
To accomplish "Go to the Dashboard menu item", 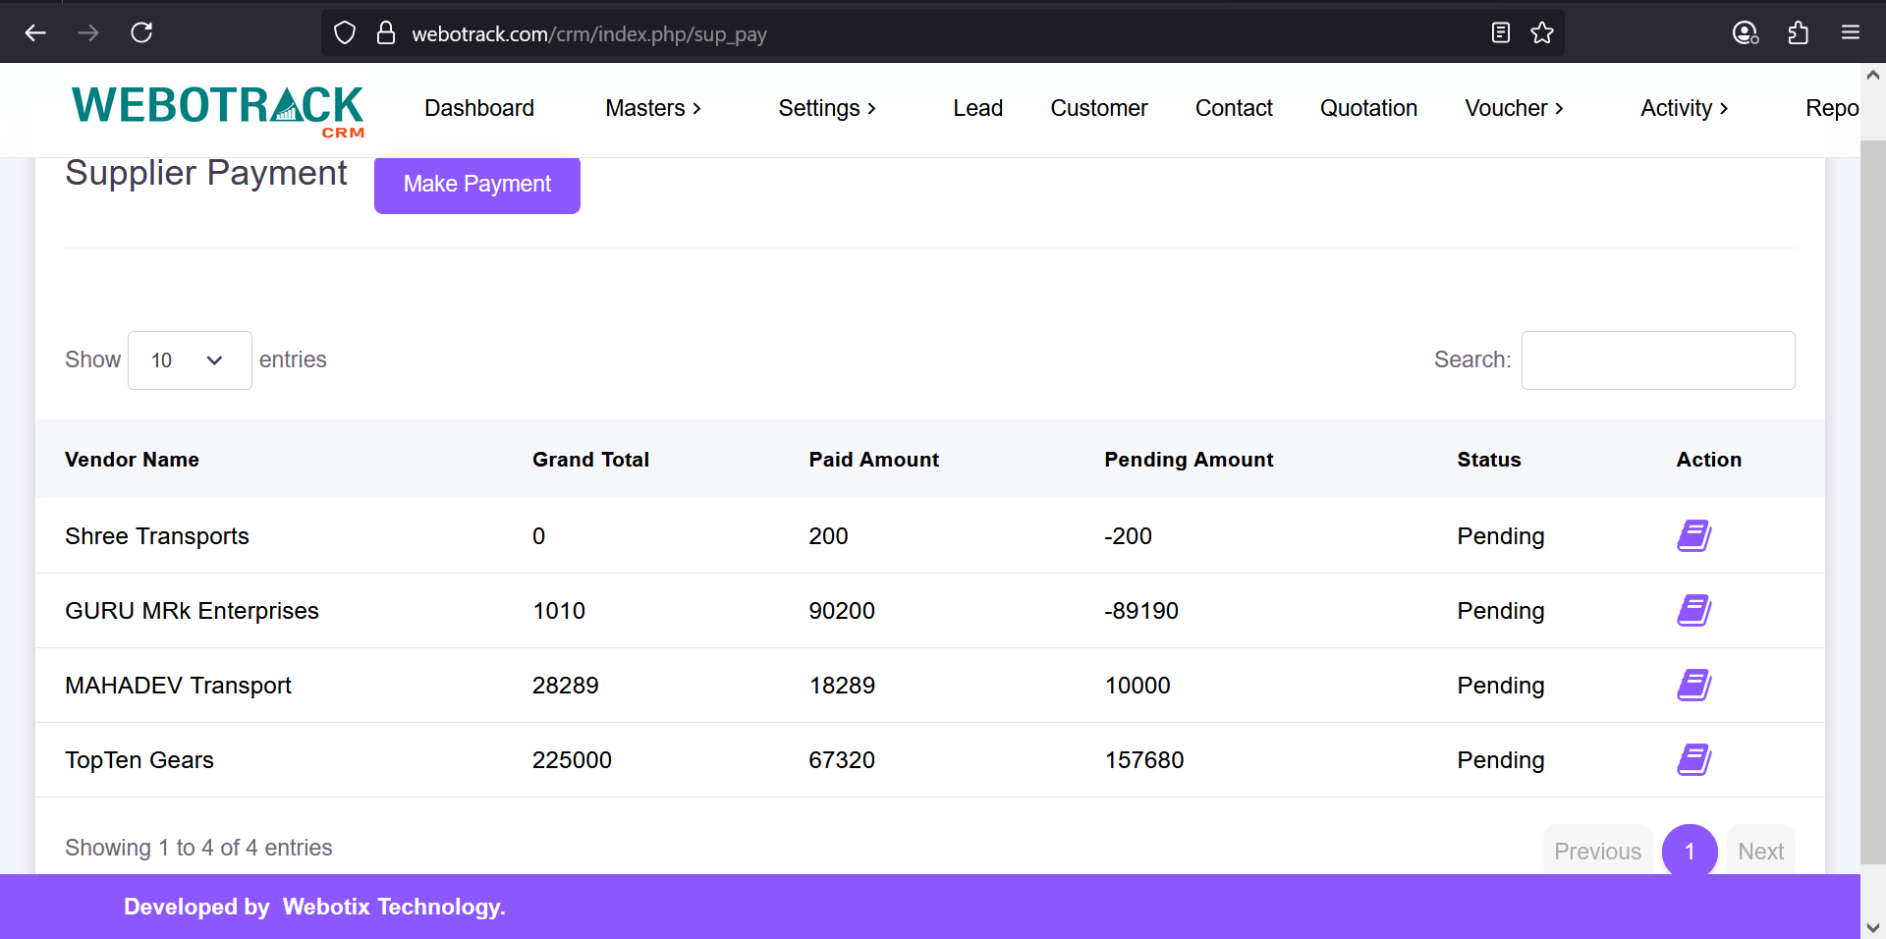I will click(479, 108).
